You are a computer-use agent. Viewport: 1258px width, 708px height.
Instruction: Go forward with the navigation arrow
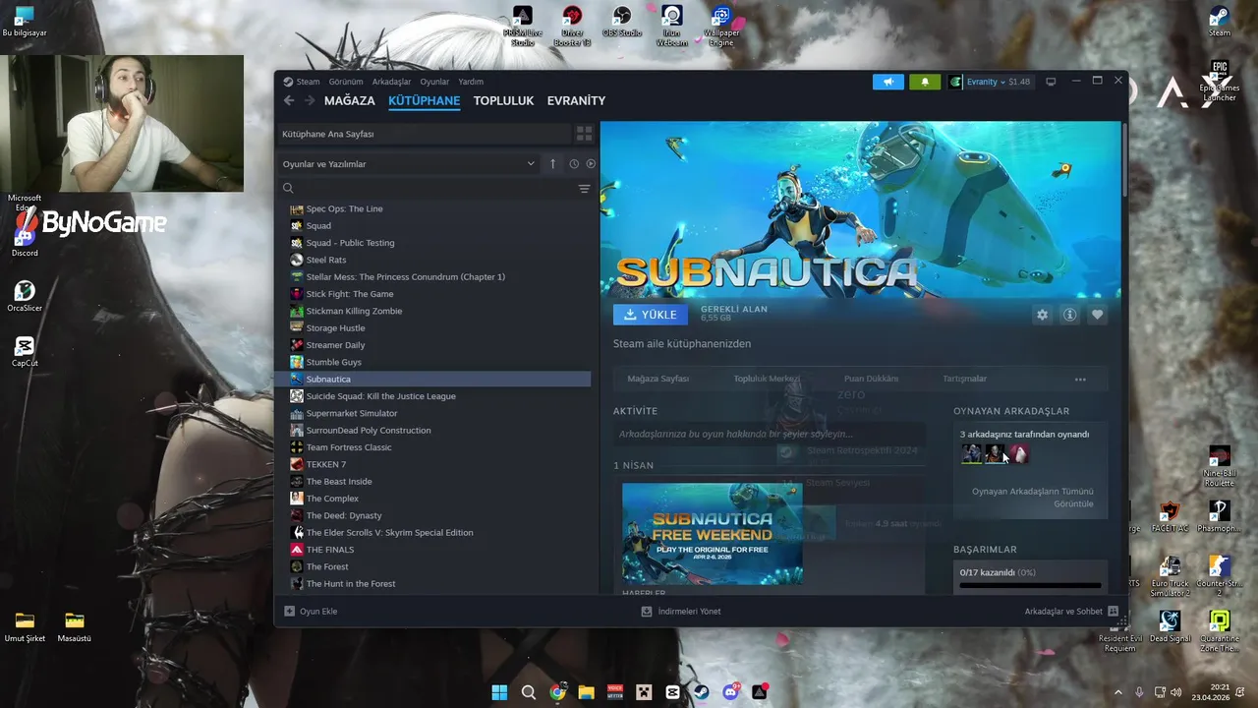pyautogui.click(x=310, y=100)
